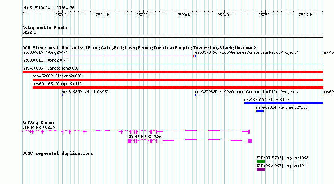The width and height of the screenshot is (334, 184).
Task: Click the esv3379835 small blue marker
Action: point(195,95)
